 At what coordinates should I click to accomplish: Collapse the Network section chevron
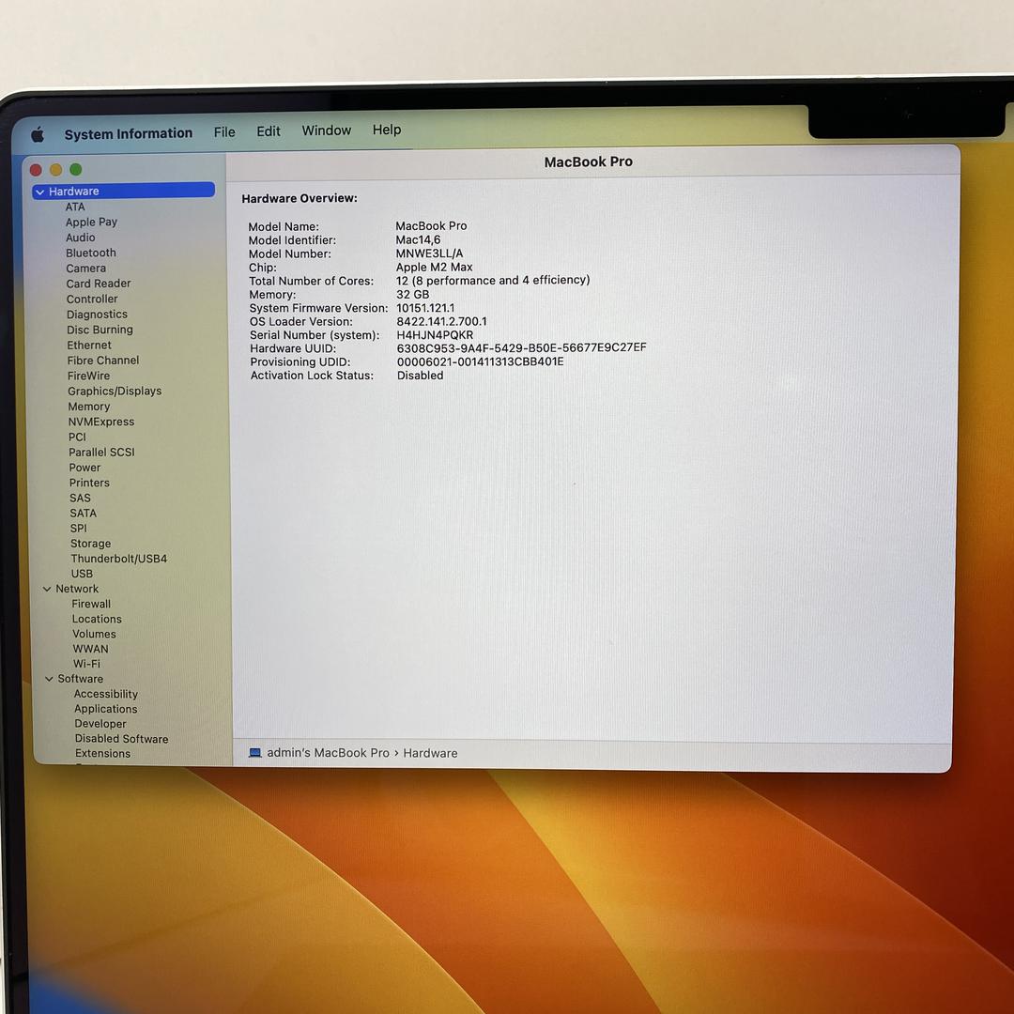pyautogui.click(x=47, y=589)
